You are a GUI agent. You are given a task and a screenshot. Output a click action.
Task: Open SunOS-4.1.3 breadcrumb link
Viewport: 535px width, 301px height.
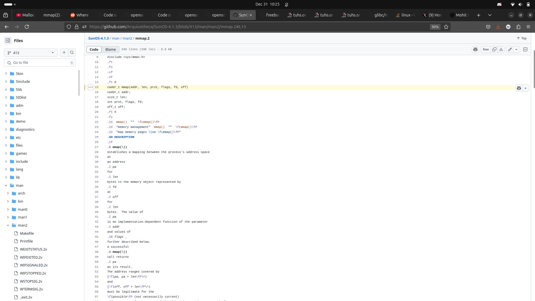[98, 38]
